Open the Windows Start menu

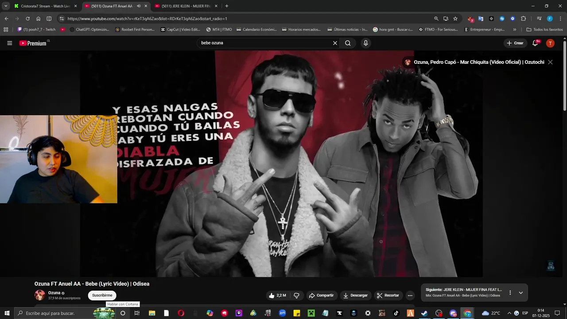7,313
